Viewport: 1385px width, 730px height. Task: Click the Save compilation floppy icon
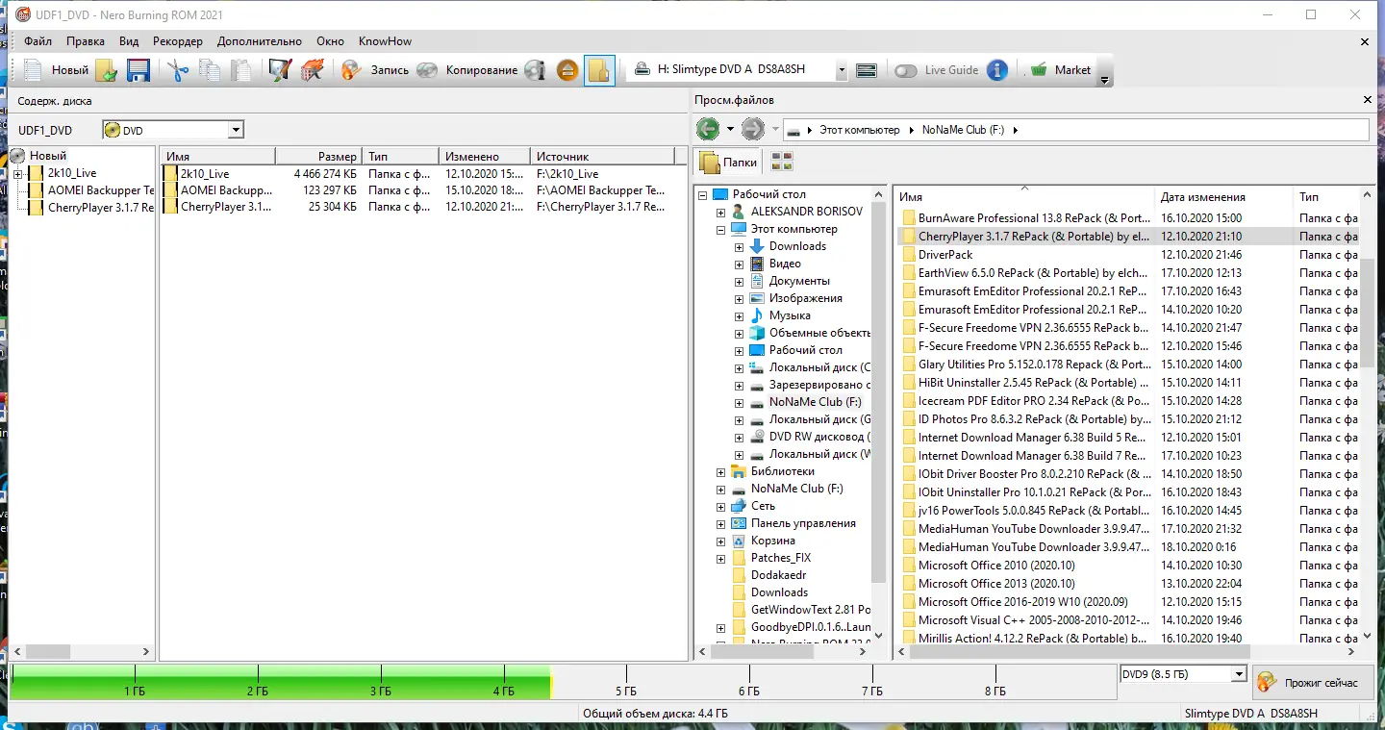[138, 70]
